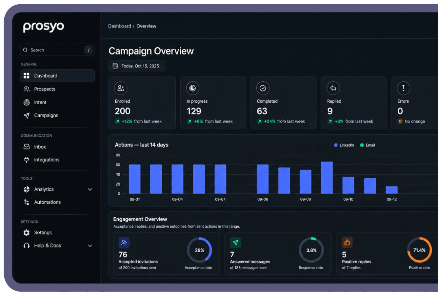Click the calendar icon beside the date
438x292 pixels.
tap(115, 66)
